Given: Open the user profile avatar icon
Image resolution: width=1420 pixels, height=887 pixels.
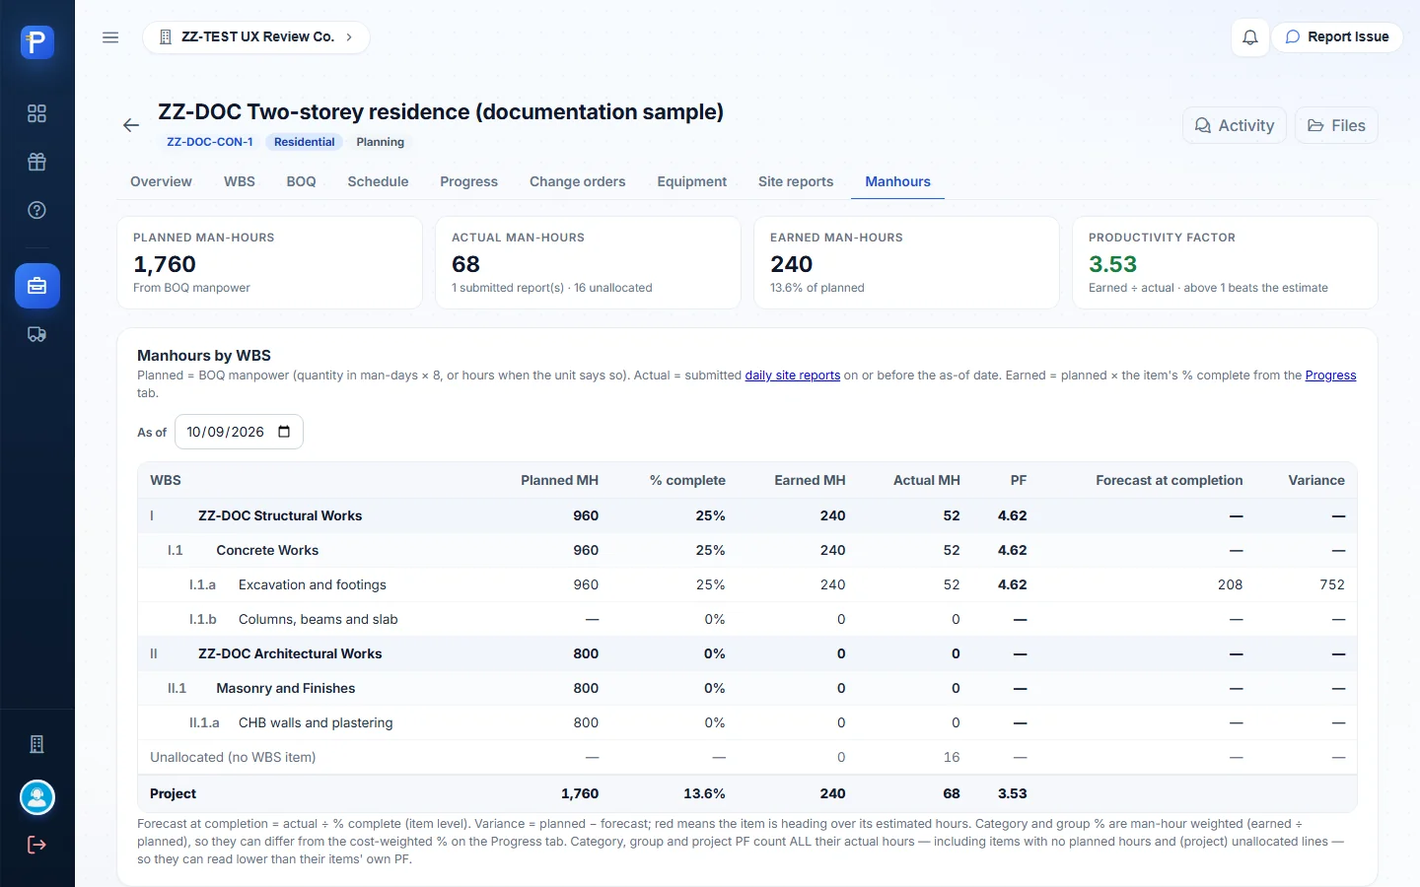Looking at the screenshot, I should click(x=37, y=797).
